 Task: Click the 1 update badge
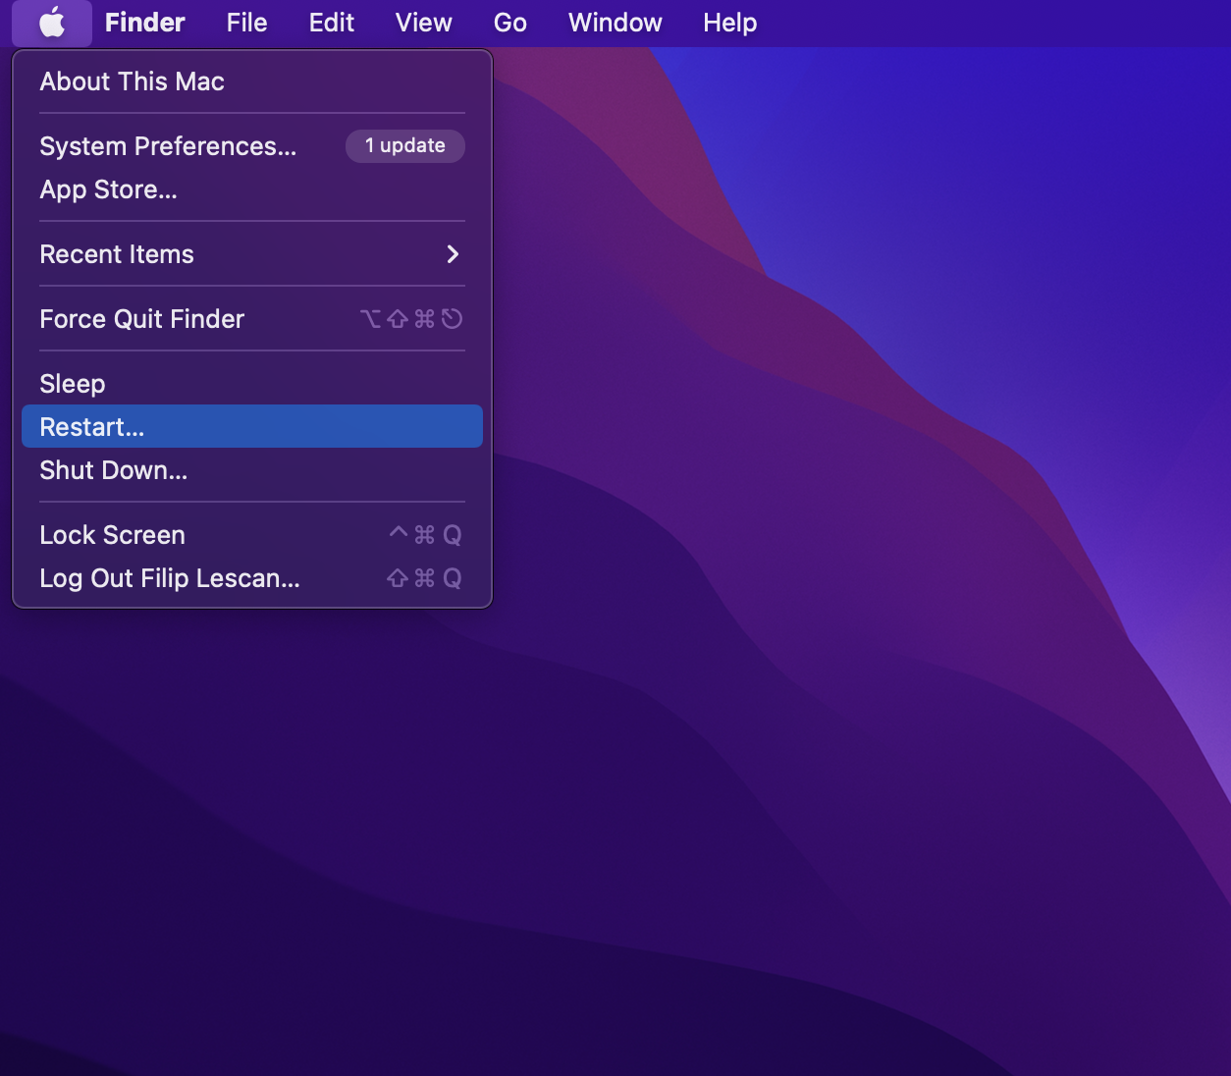point(405,145)
